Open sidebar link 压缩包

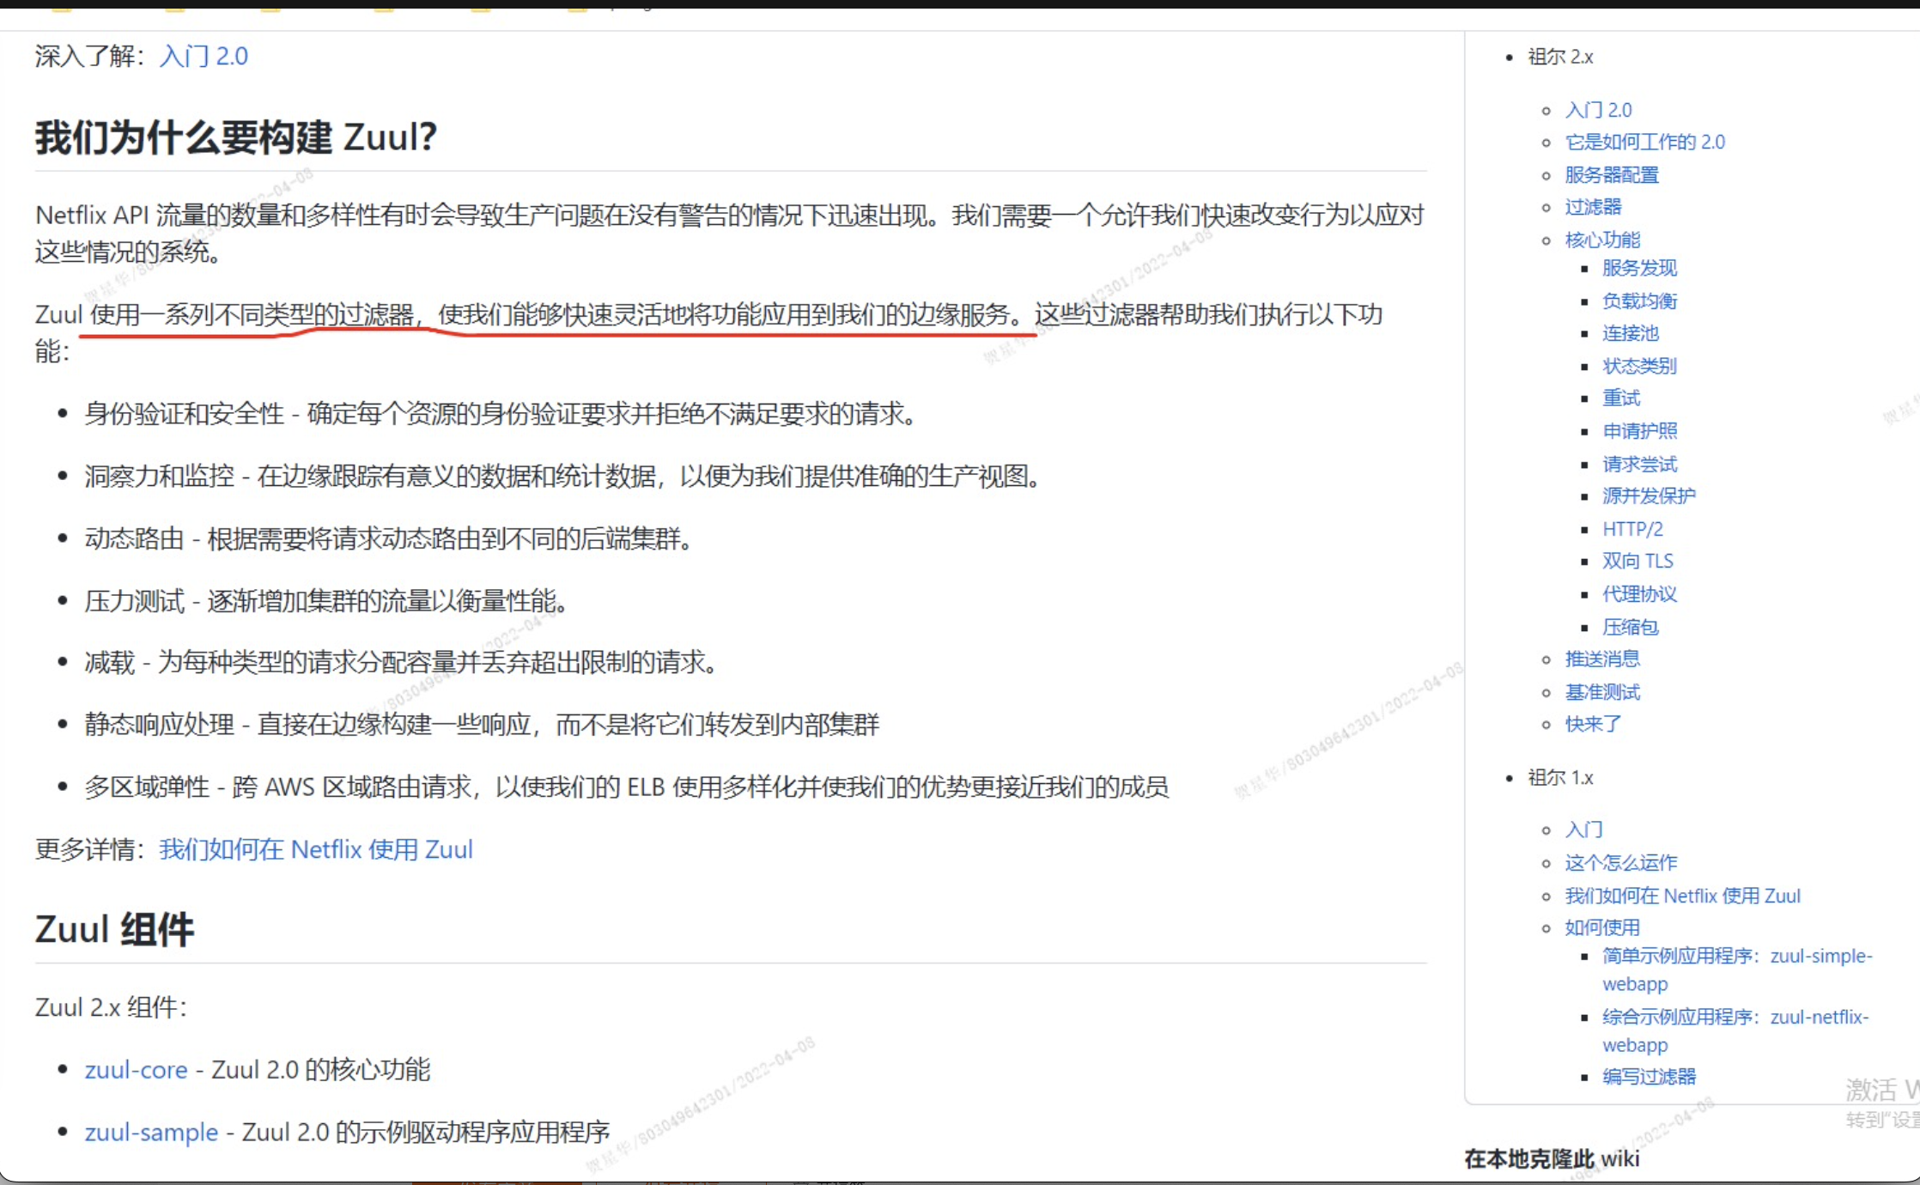(x=1631, y=627)
